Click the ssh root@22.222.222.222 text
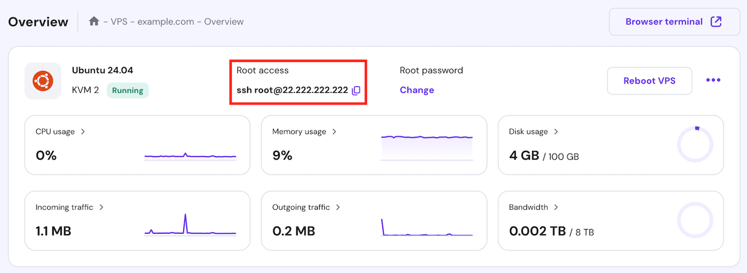This screenshot has height=273, width=747. click(293, 90)
